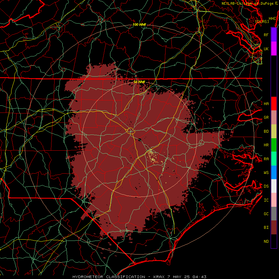
Task: Click the HA red legend swatch
Action: pos(274,104)
